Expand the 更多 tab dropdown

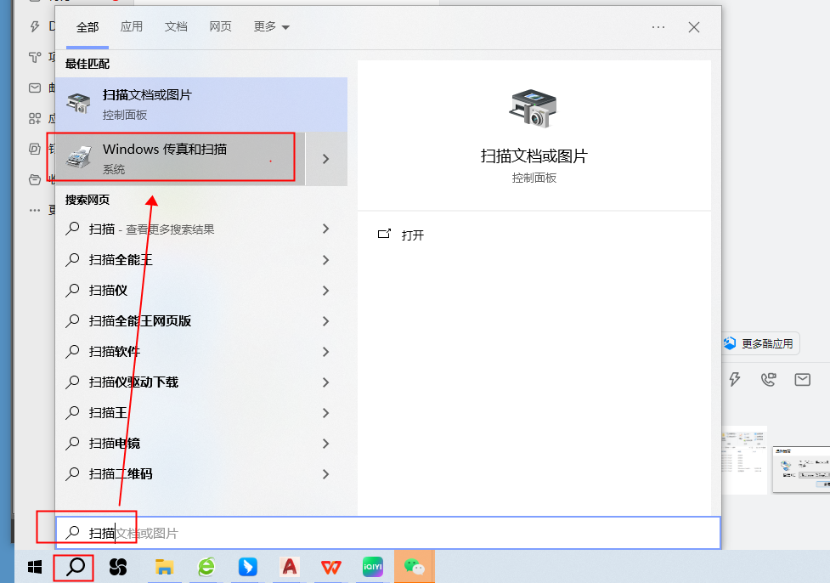click(272, 27)
